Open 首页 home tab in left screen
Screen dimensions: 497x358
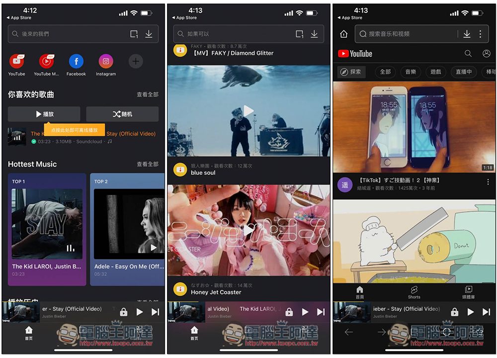[x=29, y=333]
